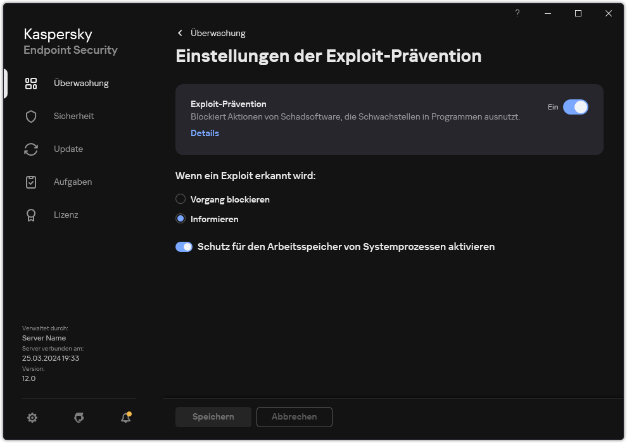Click the Überwachung breadcrumb label

click(x=218, y=33)
